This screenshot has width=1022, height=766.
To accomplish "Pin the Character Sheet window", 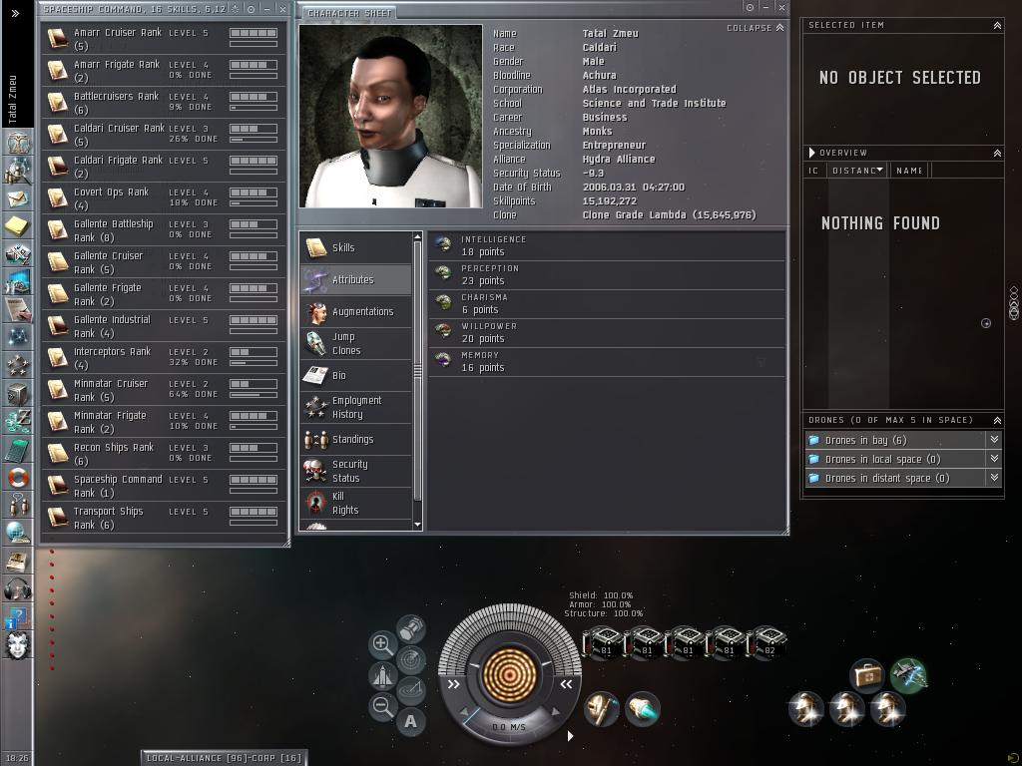I will point(751,8).
